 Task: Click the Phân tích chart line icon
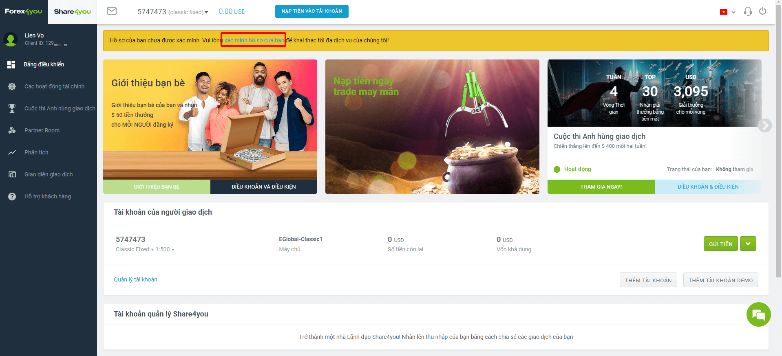coord(12,152)
